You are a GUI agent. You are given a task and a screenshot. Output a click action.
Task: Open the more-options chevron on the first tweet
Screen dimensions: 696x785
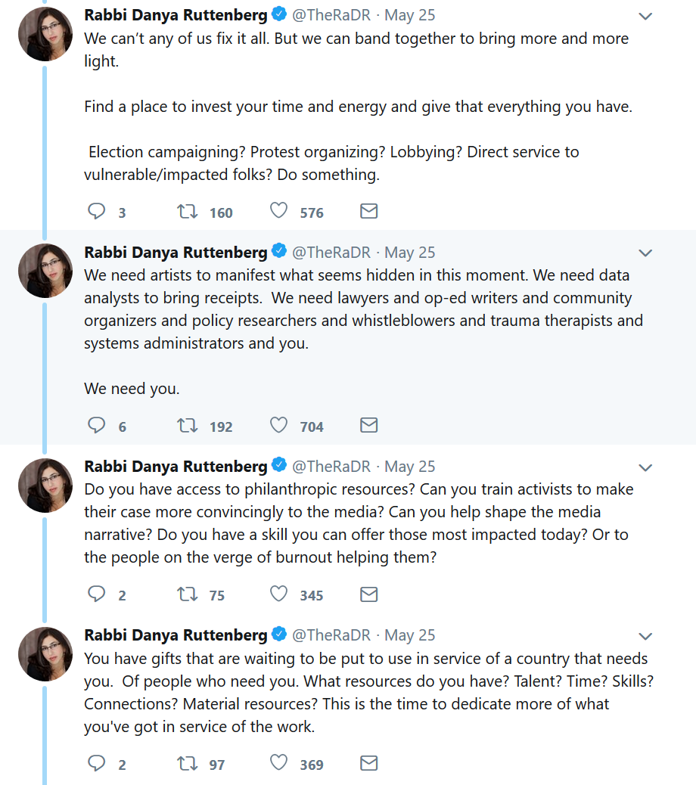tap(645, 16)
